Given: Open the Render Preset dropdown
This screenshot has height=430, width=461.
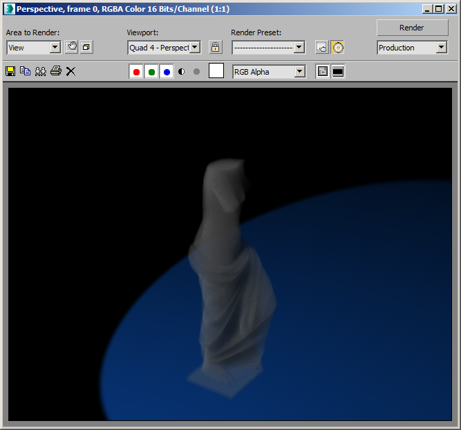Looking at the screenshot, I should [x=269, y=48].
